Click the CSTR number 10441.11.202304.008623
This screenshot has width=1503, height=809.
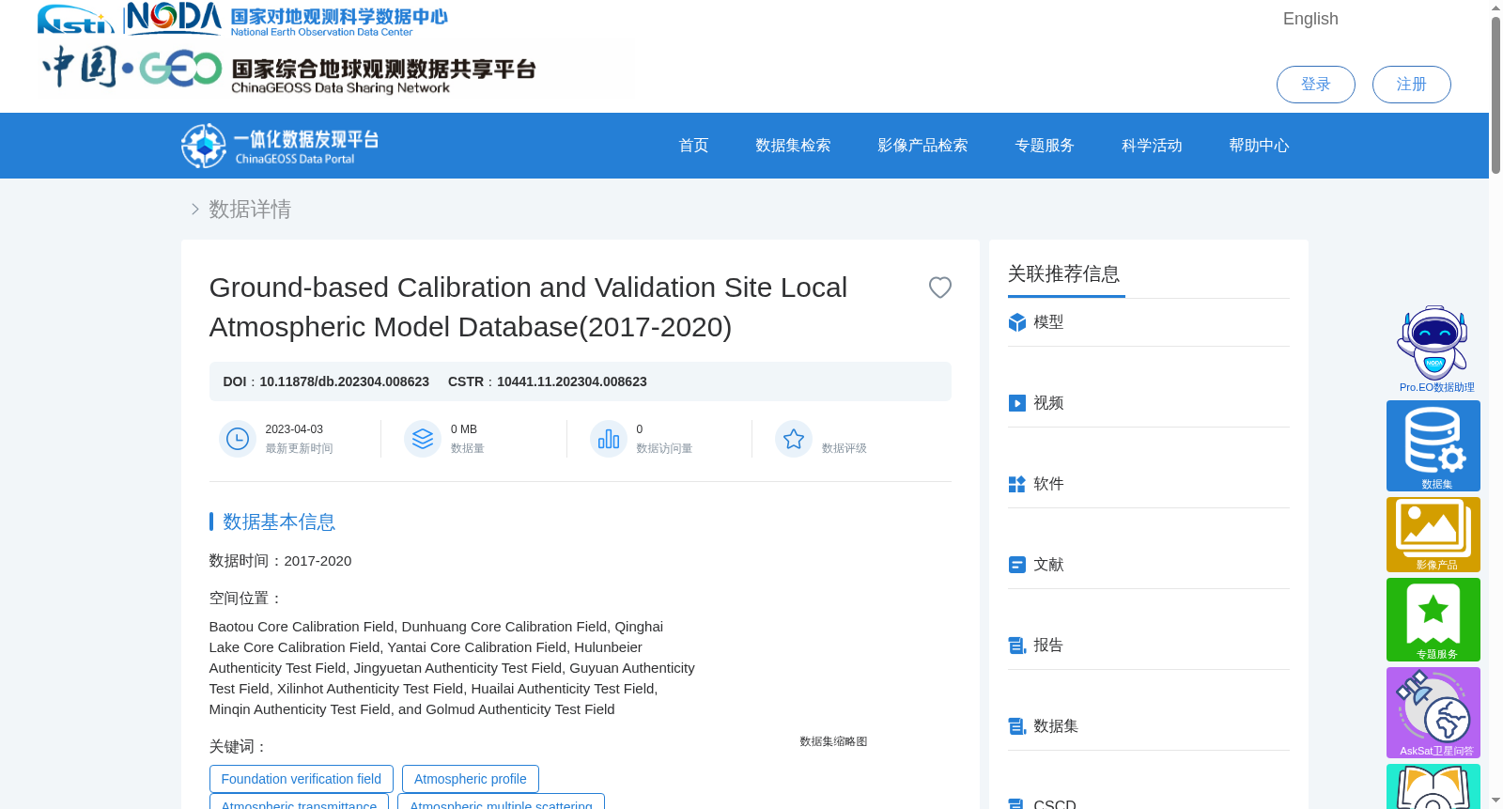571,381
